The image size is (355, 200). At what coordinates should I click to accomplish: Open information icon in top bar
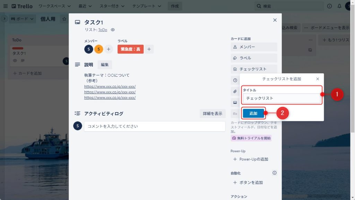pos(329,6)
